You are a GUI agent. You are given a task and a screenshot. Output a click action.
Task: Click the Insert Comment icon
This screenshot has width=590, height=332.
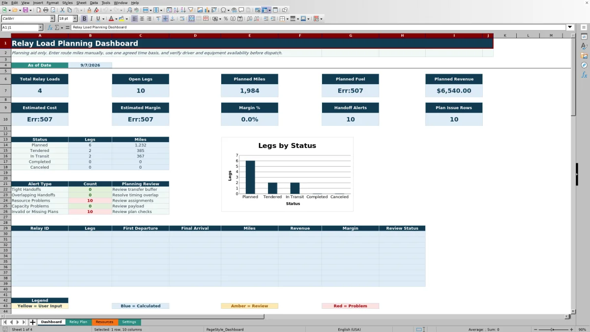pyautogui.click(x=241, y=10)
